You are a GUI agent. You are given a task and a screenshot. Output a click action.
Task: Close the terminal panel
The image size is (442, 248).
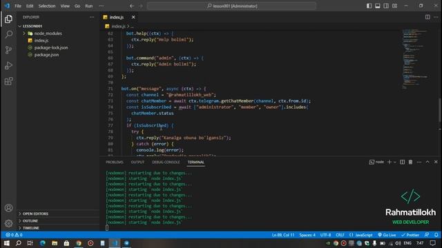[436, 162]
